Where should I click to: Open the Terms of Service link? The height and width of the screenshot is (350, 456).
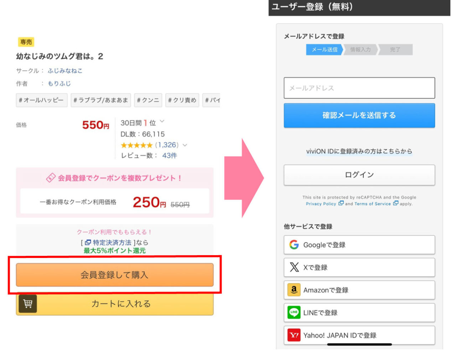point(372,204)
